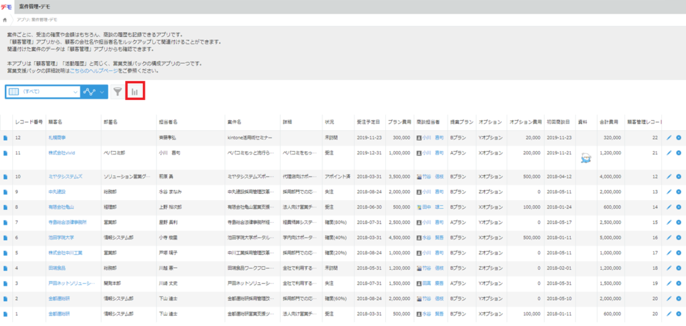Open the sales rep link in record 10
The height and width of the screenshot is (326, 686).
(x=433, y=176)
